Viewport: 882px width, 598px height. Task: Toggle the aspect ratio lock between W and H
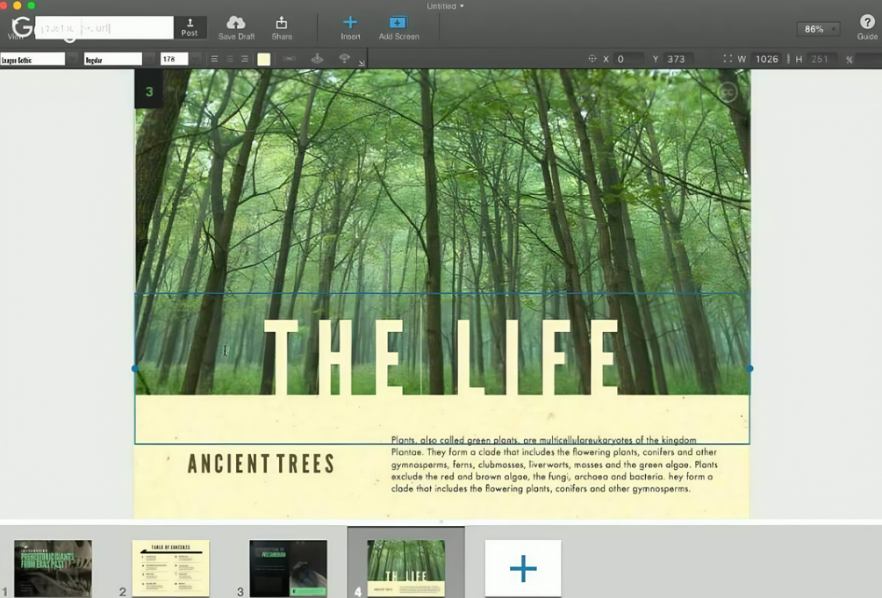788,59
